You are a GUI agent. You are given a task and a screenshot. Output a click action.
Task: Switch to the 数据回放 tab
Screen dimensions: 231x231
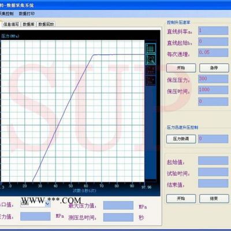(46, 24)
